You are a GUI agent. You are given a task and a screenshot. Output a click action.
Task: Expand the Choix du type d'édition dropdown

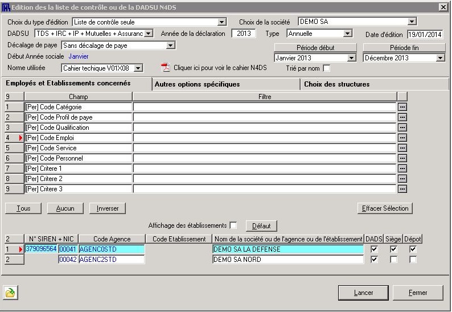pyautogui.click(x=222, y=22)
